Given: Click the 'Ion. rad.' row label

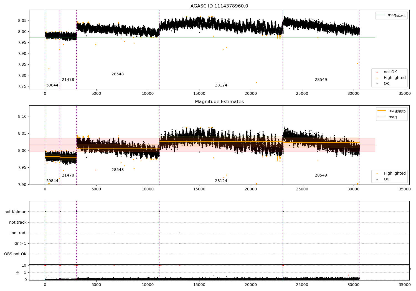Looking at the screenshot, I should click(19, 233).
